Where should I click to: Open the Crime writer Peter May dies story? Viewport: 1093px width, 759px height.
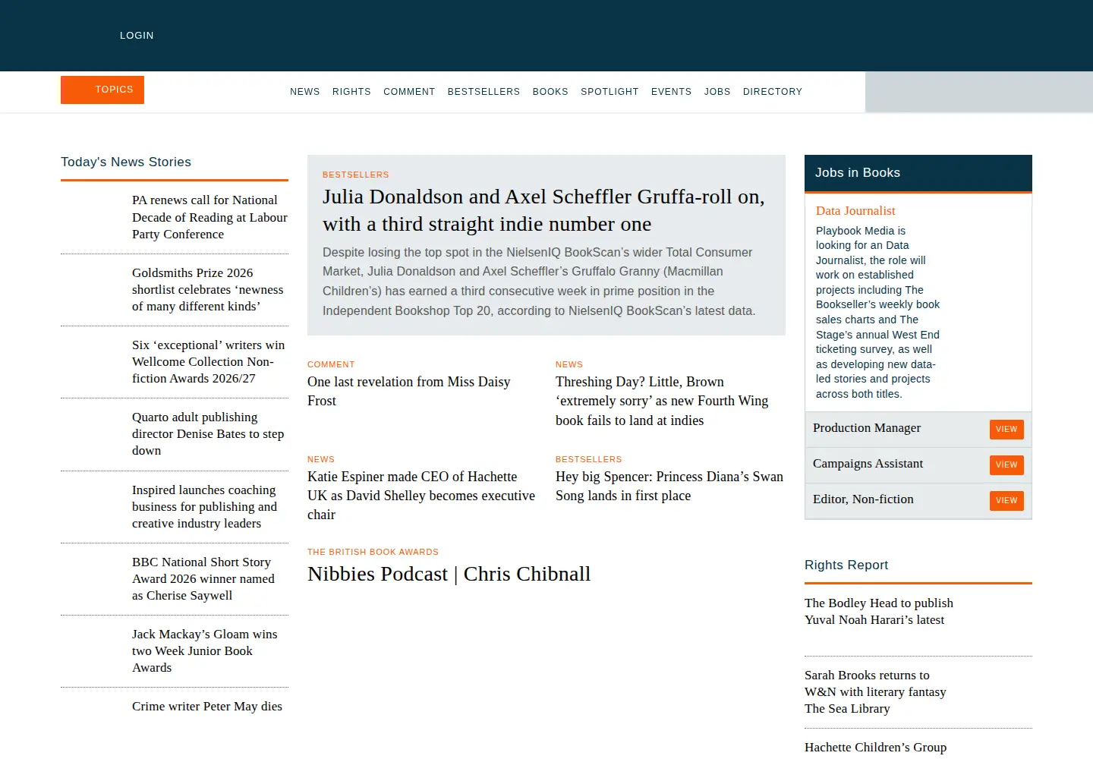tap(207, 706)
